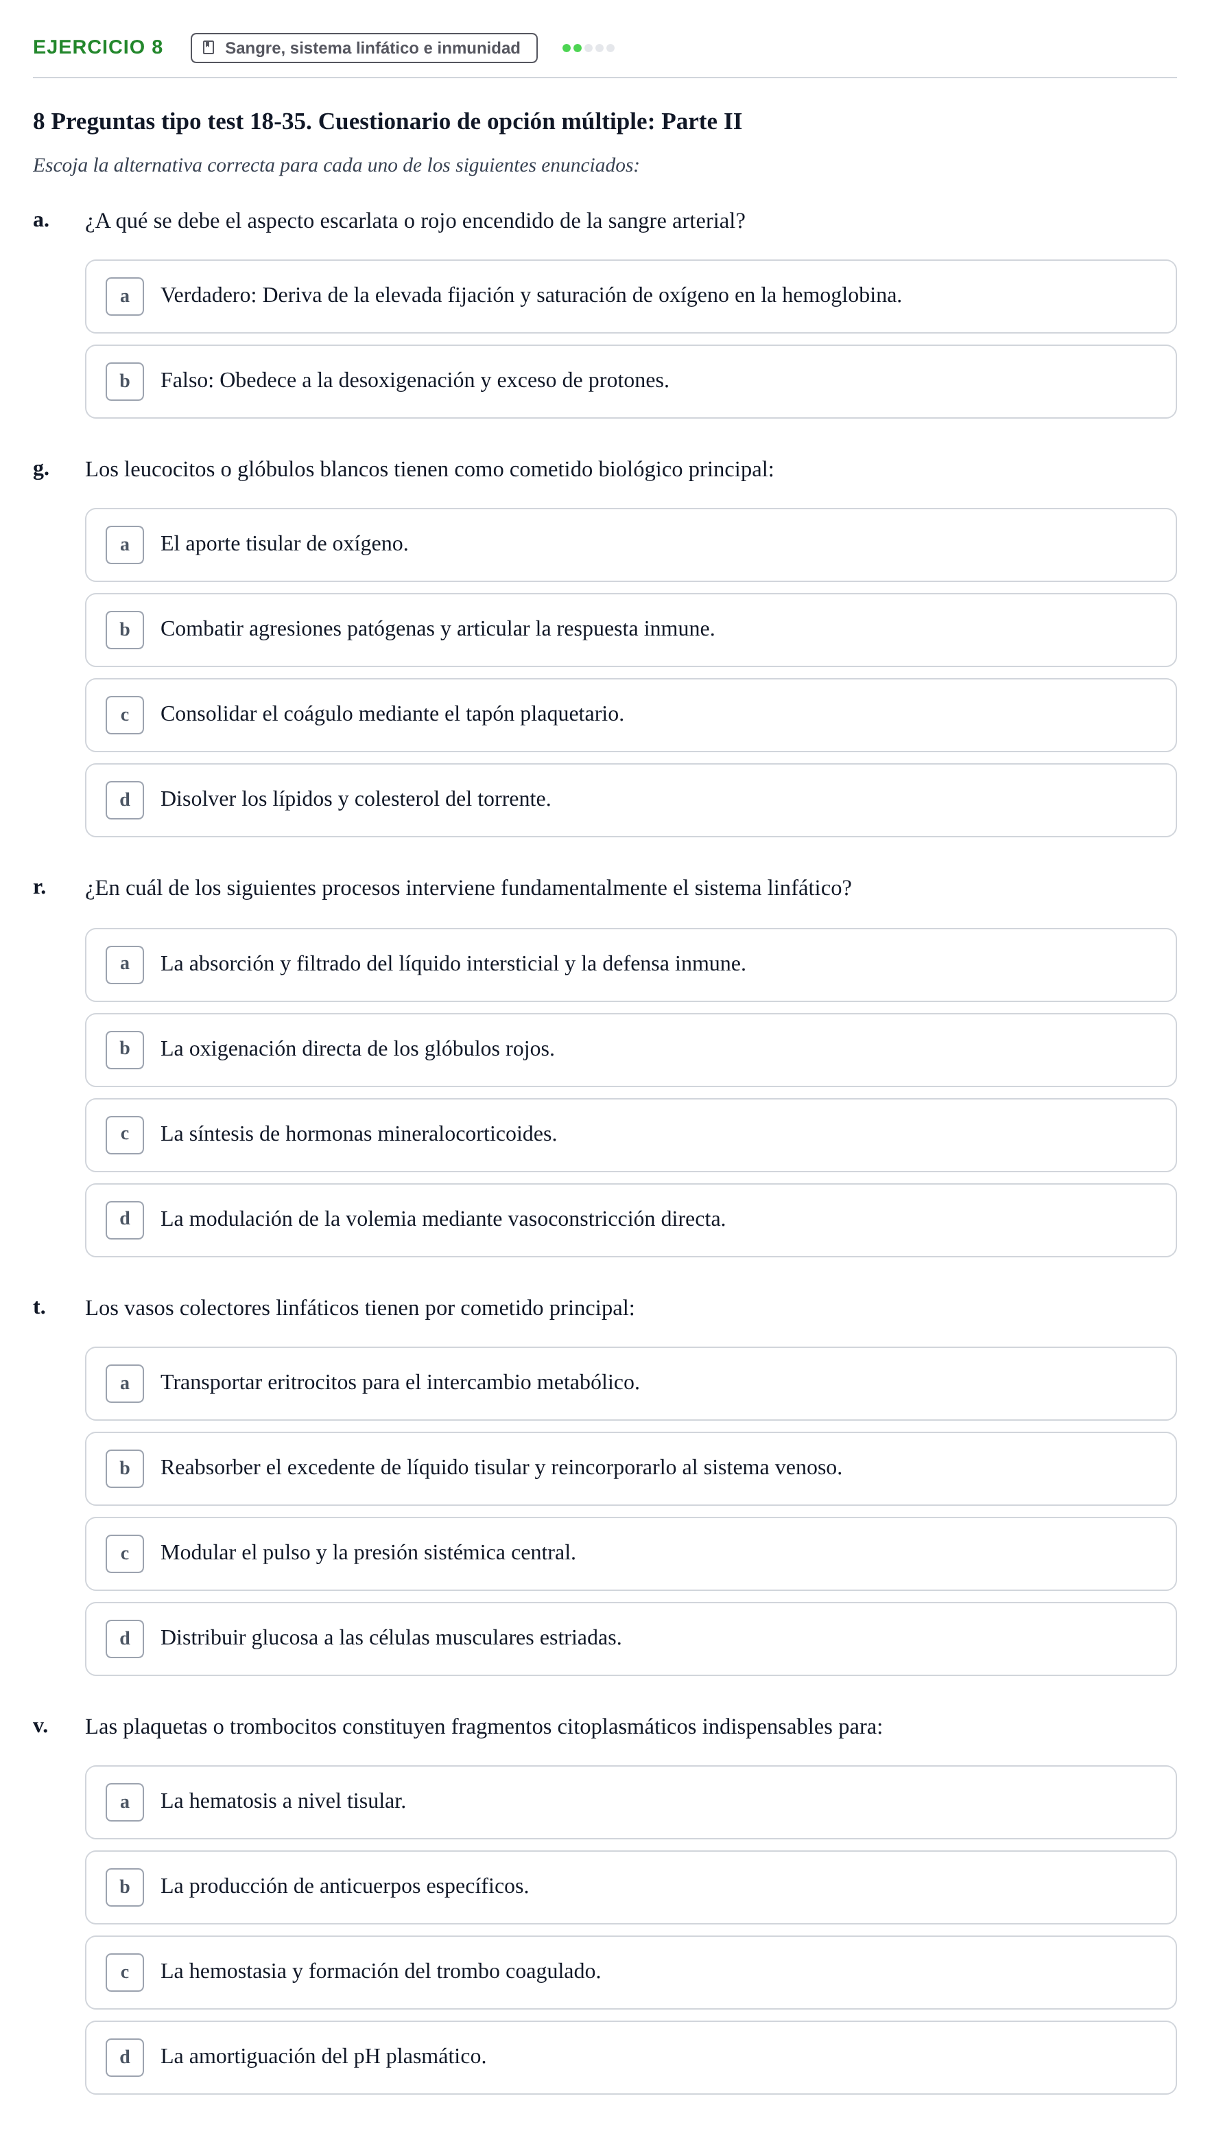Select option b: Falso, desoxigenación y protones
Image resolution: width=1210 pixels, height=2140 pixels.
click(x=631, y=382)
